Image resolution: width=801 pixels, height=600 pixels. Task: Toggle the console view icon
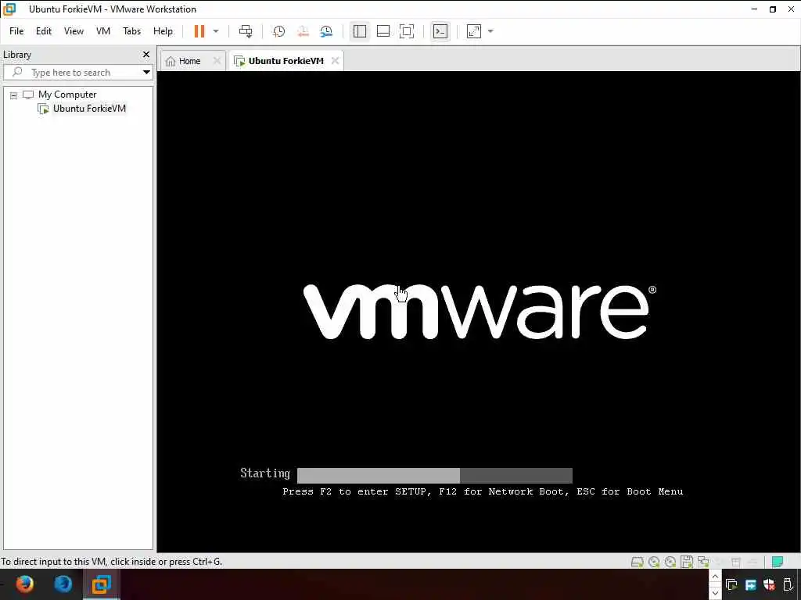click(440, 31)
